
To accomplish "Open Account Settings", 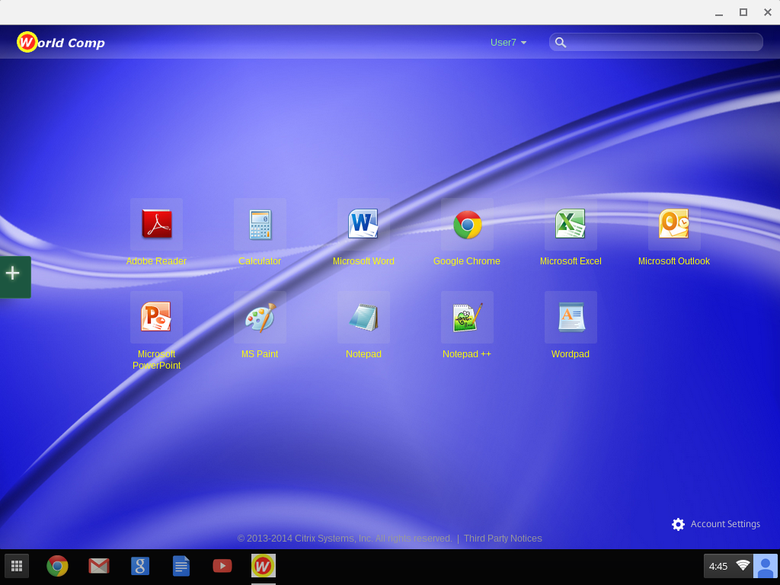I will [716, 524].
